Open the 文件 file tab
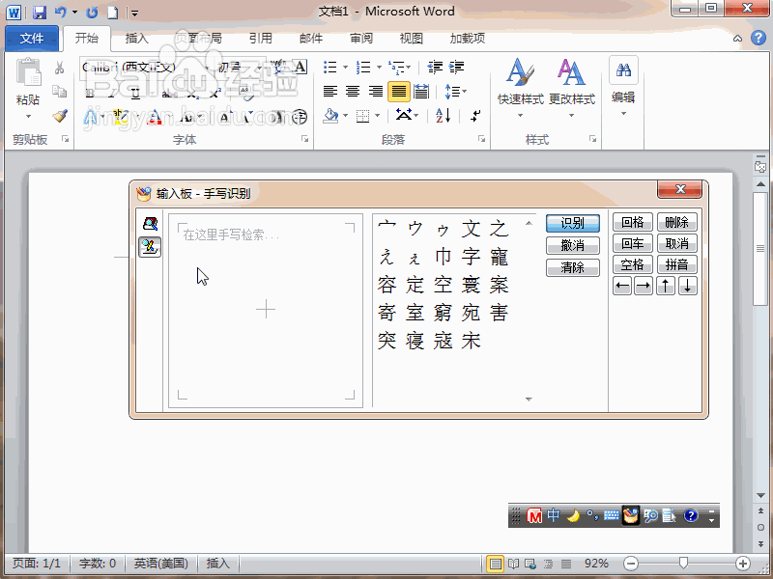Image resolution: width=773 pixels, height=579 pixels. pos(32,39)
